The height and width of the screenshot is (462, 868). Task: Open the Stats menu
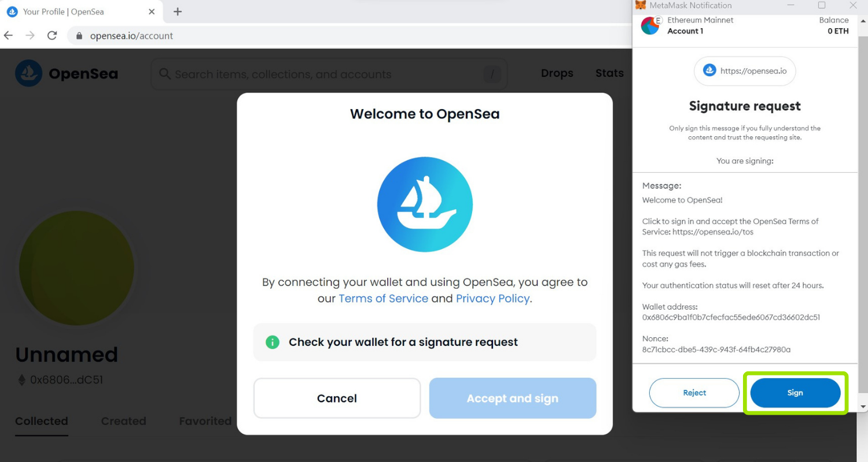click(609, 73)
